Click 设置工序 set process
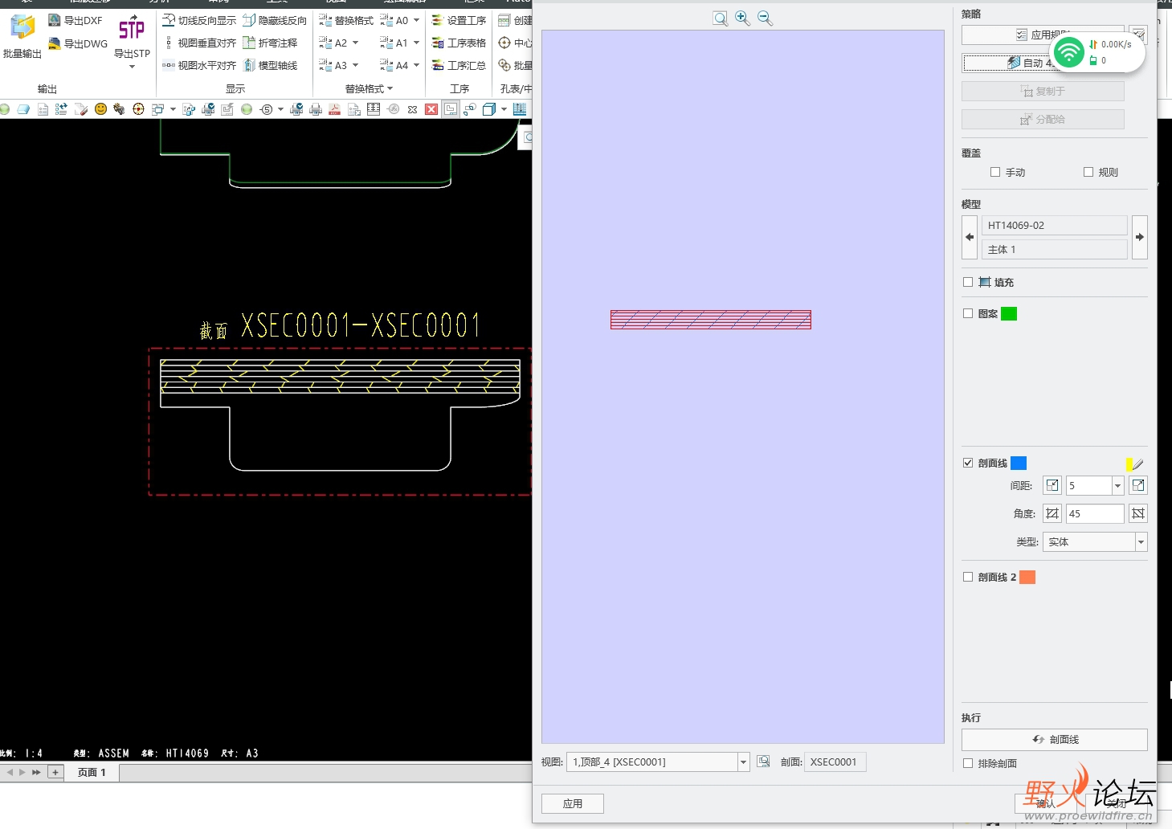The image size is (1172, 829). 459,20
